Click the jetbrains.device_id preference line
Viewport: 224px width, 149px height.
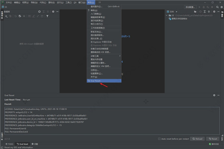[44, 122]
